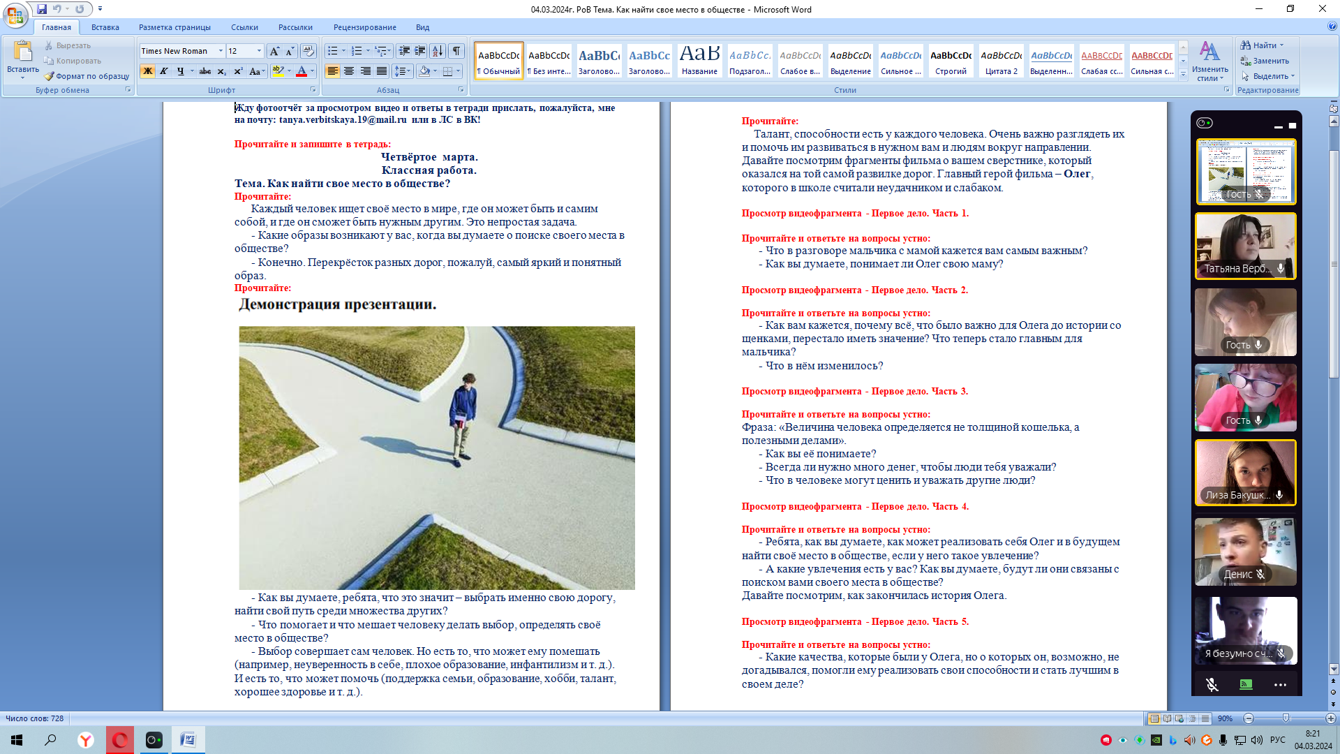This screenshot has width=1340, height=754.
Task: Click the Decrease Indent icon
Action: [404, 51]
